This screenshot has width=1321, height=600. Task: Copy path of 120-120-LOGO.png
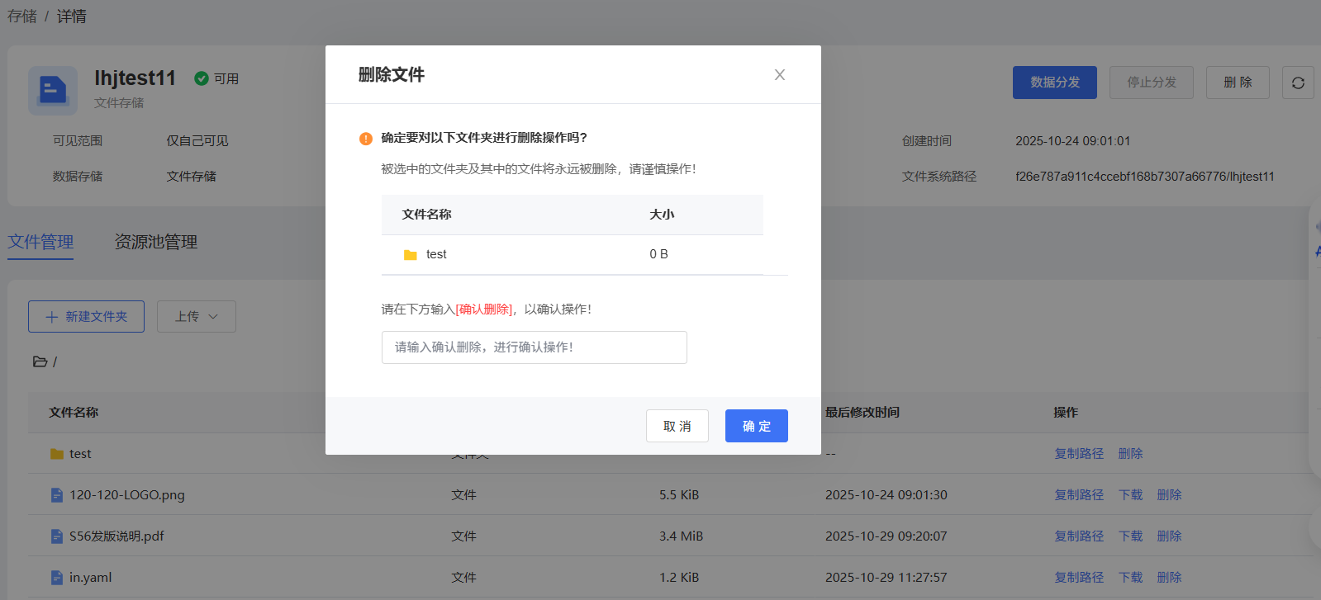[1078, 495]
